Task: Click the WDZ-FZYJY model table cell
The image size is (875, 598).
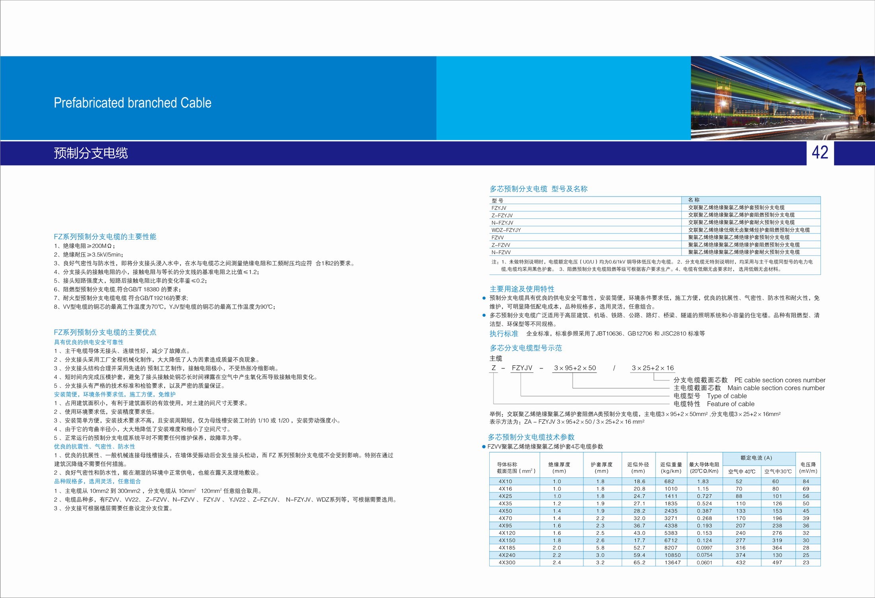Action: click(x=506, y=230)
